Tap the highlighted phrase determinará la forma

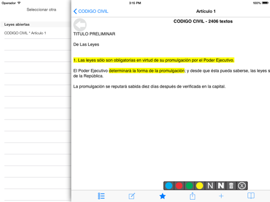pos(147,71)
